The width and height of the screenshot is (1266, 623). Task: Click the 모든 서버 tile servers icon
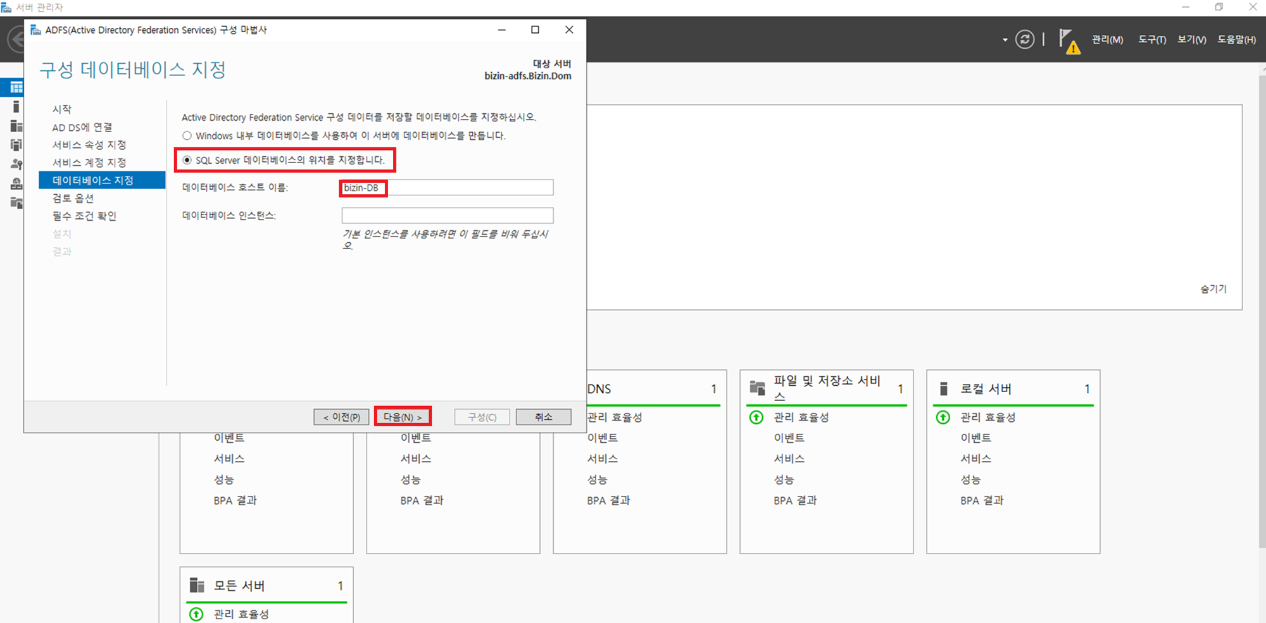point(197,585)
